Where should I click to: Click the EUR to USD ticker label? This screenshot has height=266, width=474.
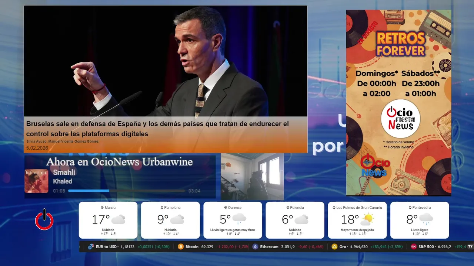pos(106,247)
